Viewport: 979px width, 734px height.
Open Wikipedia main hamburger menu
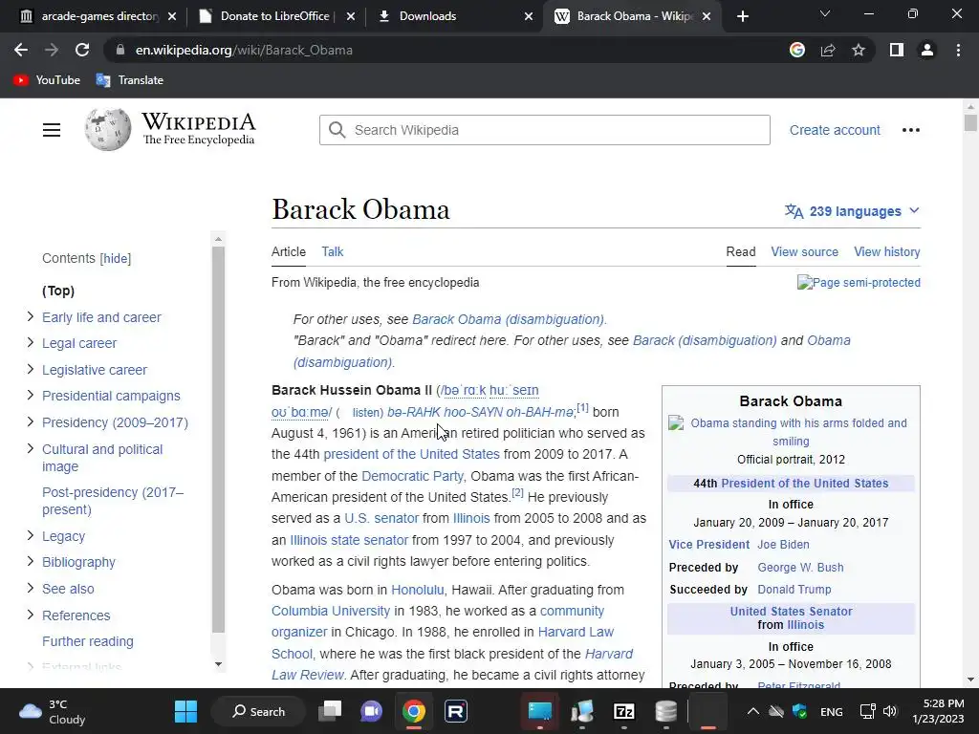(52, 130)
